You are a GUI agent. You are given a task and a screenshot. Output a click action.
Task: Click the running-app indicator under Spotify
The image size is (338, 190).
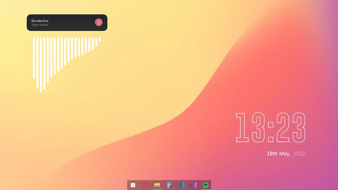coord(205,189)
